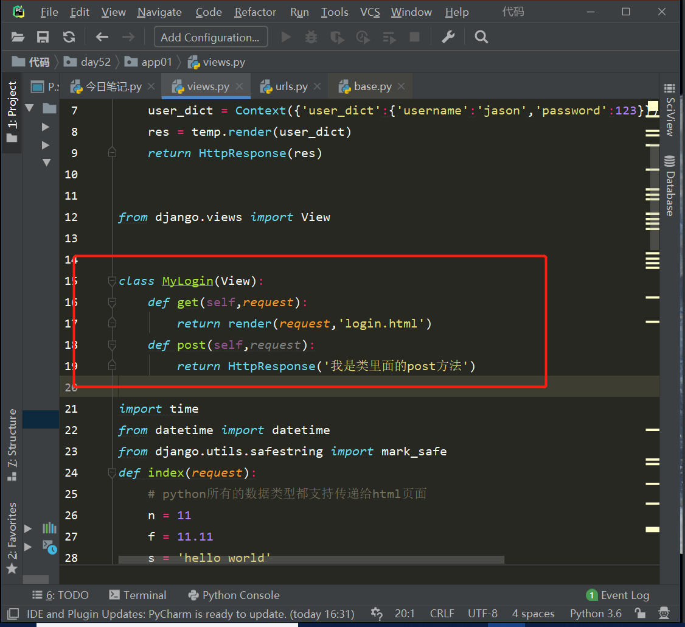Navigate back with the left arrow
The image size is (685, 627).
click(x=102, y=37)
